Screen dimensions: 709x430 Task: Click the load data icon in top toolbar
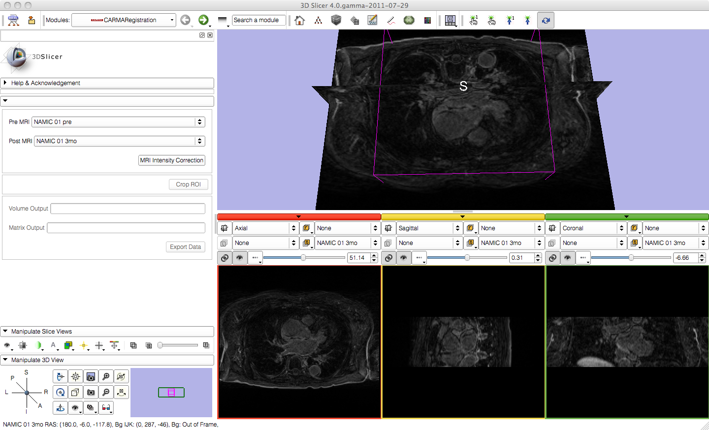click(x=32, y=20)
